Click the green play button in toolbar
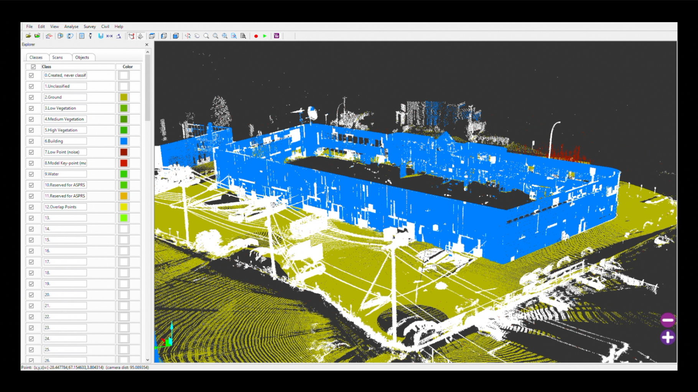Image resolution: width=698 pixels, height=392 pixels. (x=265, y=36)
